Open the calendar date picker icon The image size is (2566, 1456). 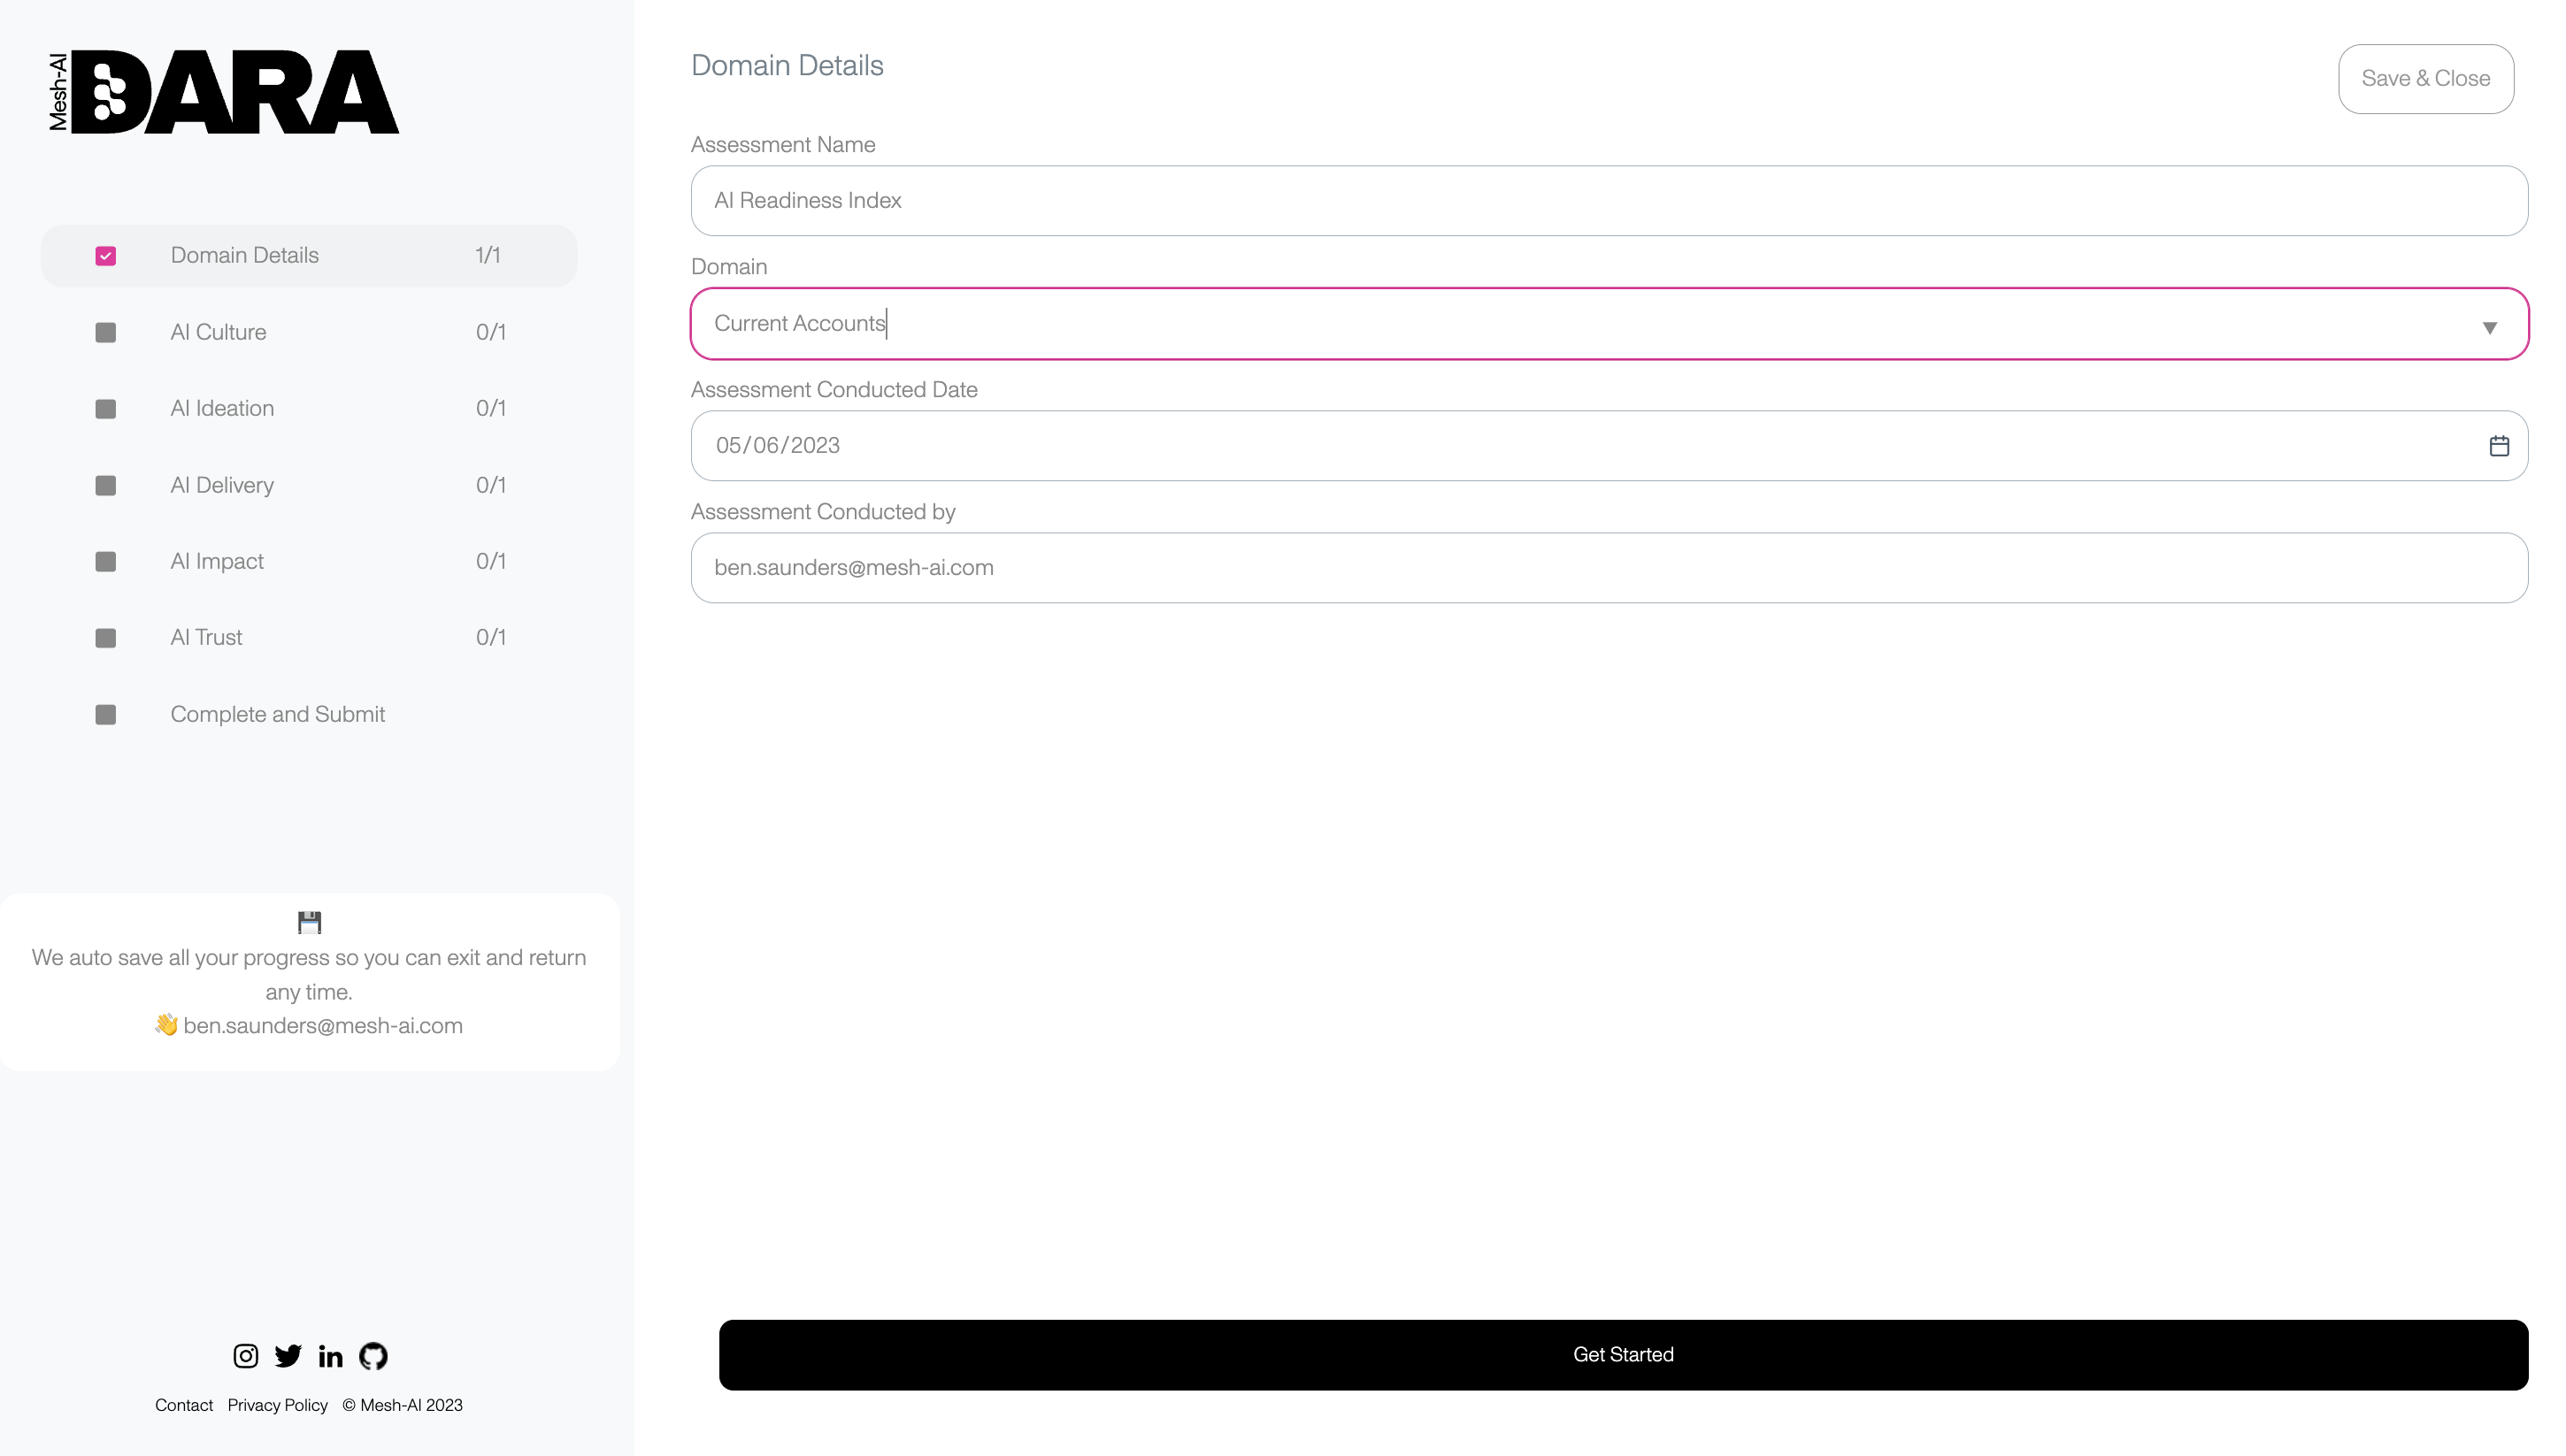tap(2499, 446)
